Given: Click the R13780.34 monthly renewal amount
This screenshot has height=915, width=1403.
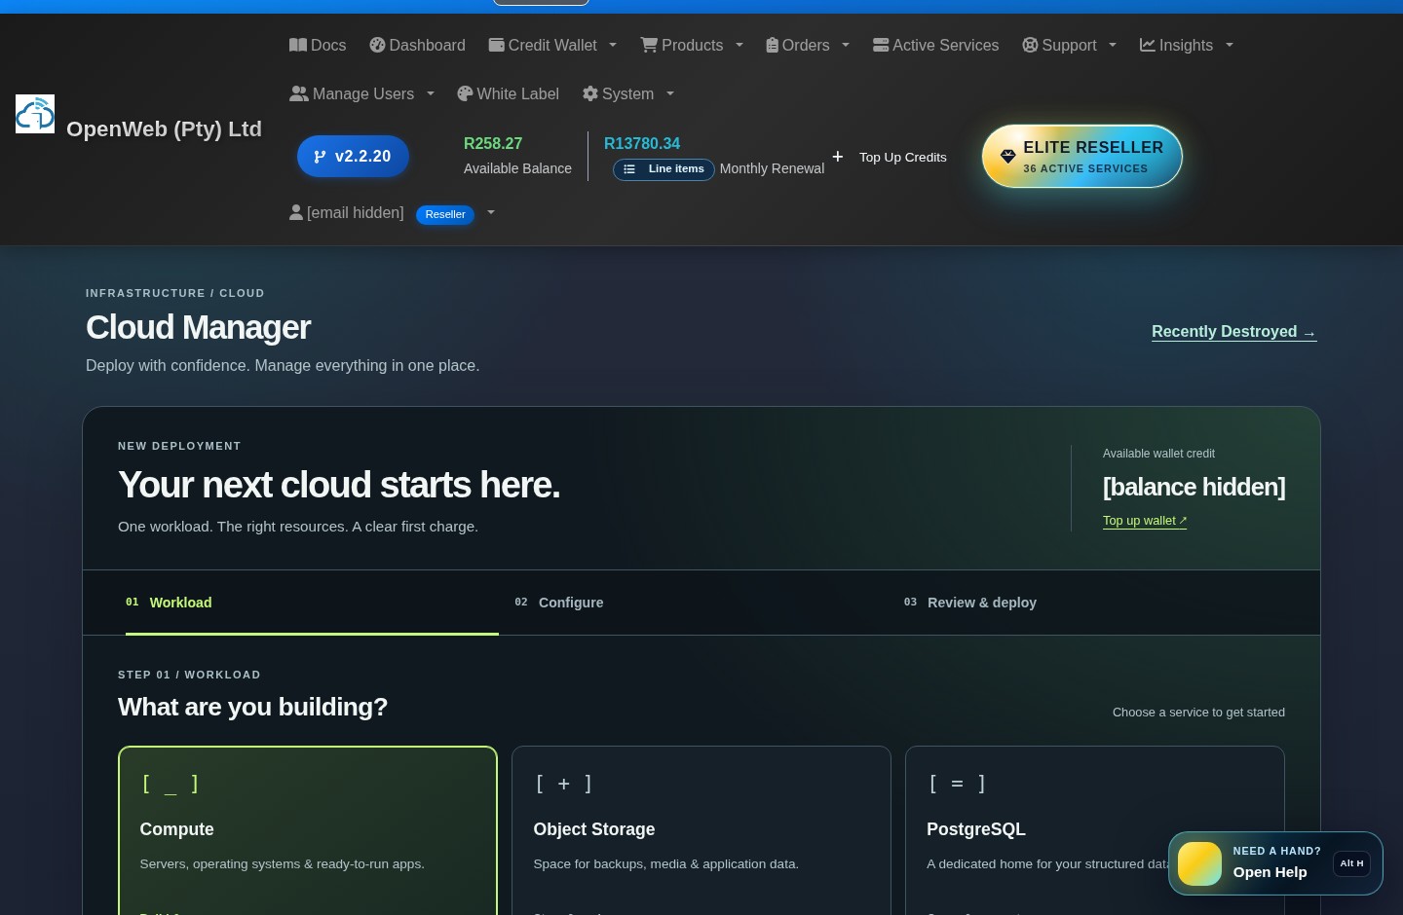Looking at the screenshot, I should [x=642, y=143].
